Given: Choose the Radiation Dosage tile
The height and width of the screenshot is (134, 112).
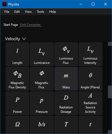Looking at the screenshot, I should [66, 103].
